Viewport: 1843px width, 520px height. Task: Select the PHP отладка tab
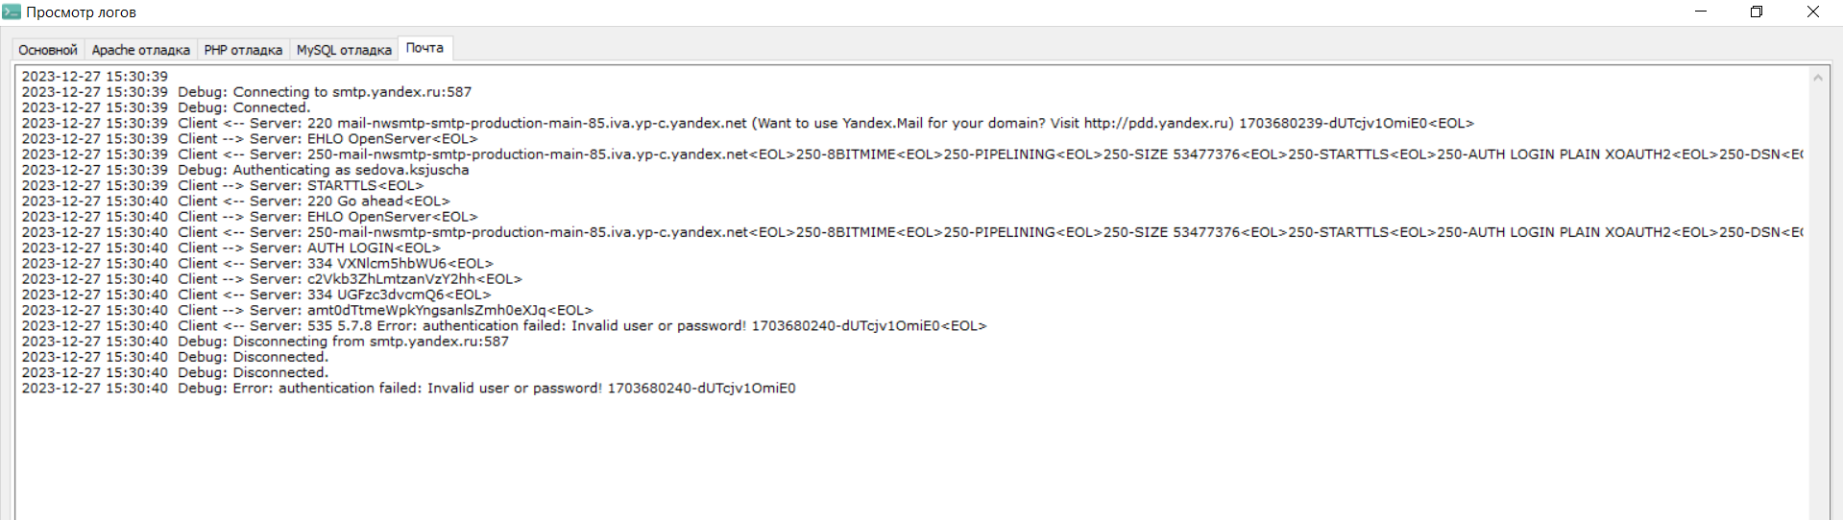pyautogui.click(x=243, y=50)
